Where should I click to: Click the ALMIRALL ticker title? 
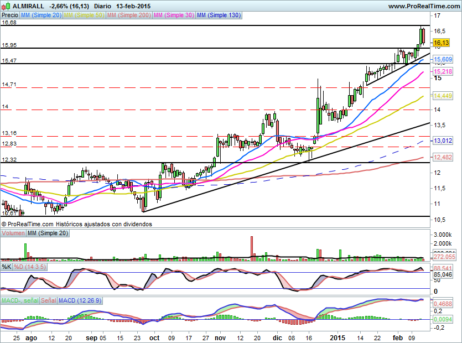pyautogui.click(x=28, y=6)
